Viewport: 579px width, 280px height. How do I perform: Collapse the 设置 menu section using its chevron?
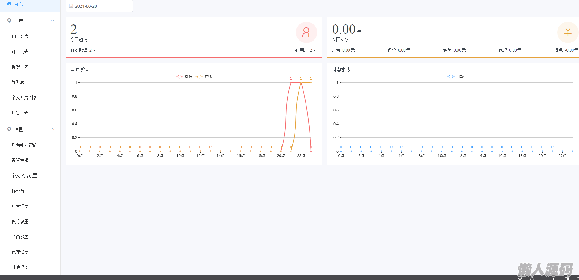pos(52,129)
